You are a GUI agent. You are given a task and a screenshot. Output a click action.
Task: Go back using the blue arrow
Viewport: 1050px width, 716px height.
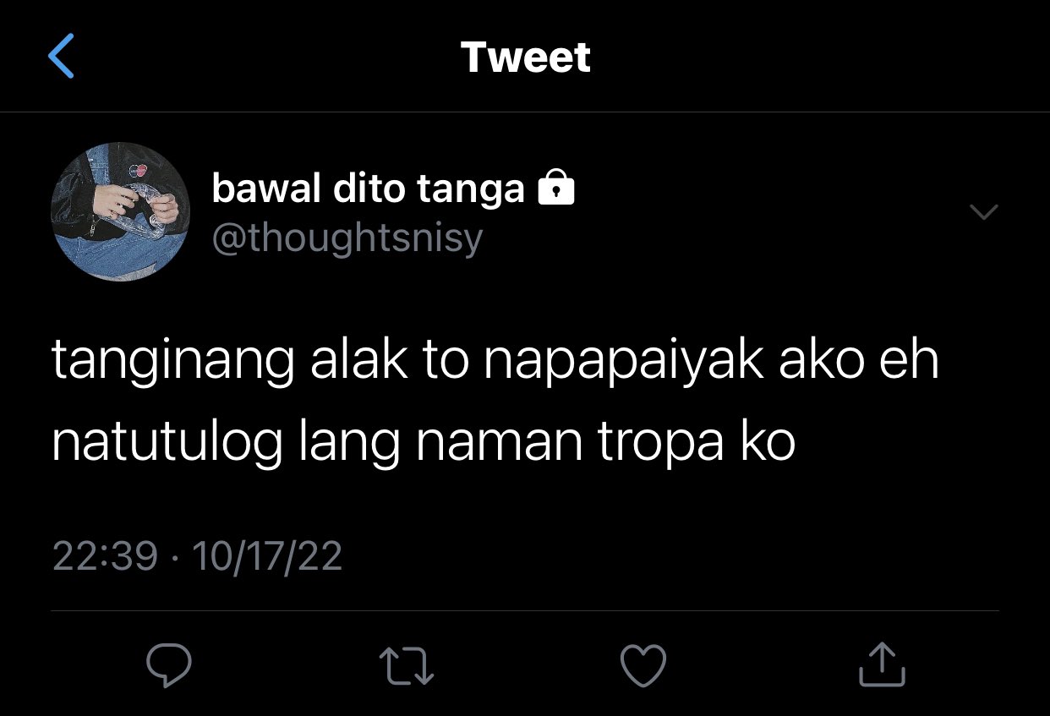pos(62,57)
